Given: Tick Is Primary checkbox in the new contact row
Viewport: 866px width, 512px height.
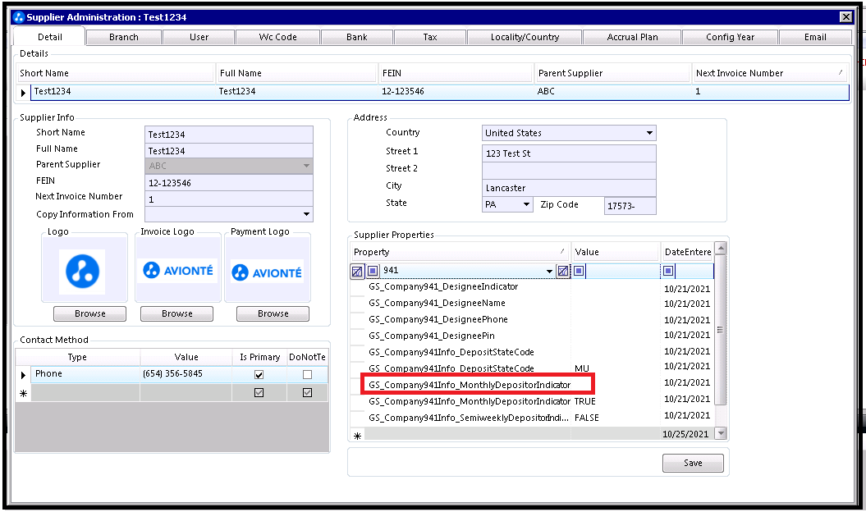Looking at the screenshot, I should tap(259, 394).
